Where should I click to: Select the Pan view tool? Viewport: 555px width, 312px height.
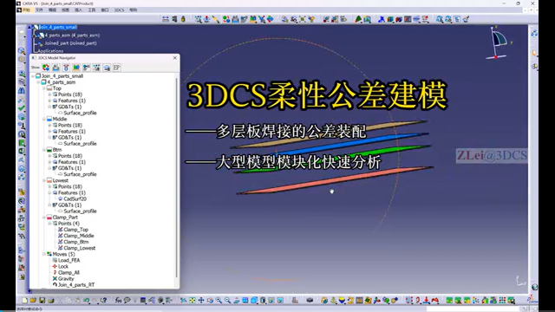[x=201, y=301]
